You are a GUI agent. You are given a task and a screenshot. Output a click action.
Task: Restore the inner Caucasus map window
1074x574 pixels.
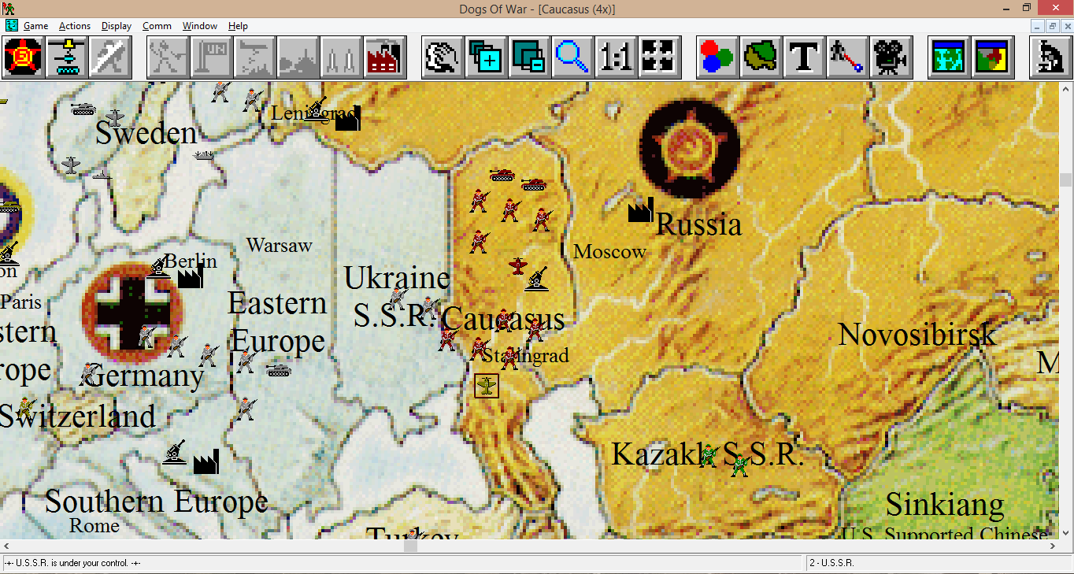[1052, 26]
